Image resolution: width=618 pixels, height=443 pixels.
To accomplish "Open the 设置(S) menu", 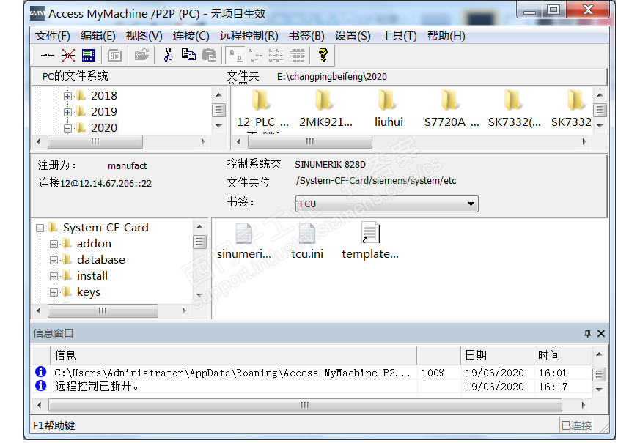I will pos(353,36).
